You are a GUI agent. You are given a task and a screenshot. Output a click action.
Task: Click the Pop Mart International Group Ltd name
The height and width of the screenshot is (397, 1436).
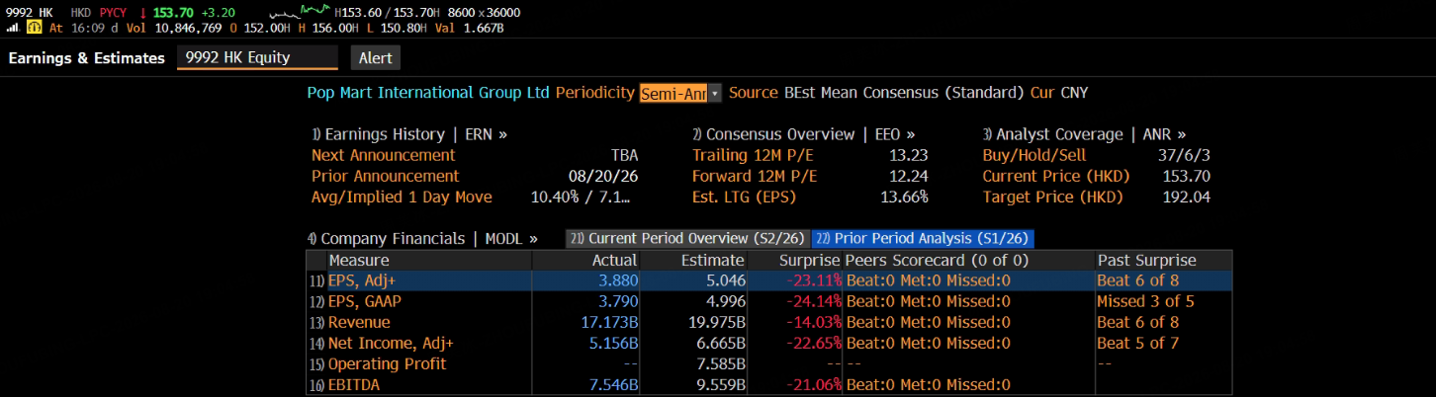click(x=427, y=93)
